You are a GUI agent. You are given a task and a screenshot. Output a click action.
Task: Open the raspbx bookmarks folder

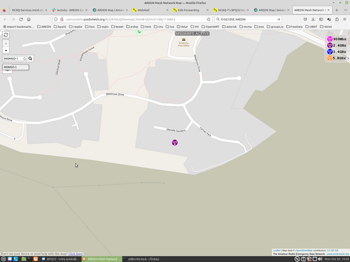[x=75, y=27]
